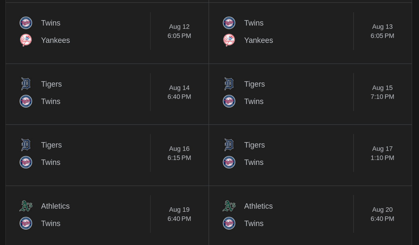The image size is (419, 245).
Task: Click Twins logo in Aug 13 game
Action: (x=229, y=23)
